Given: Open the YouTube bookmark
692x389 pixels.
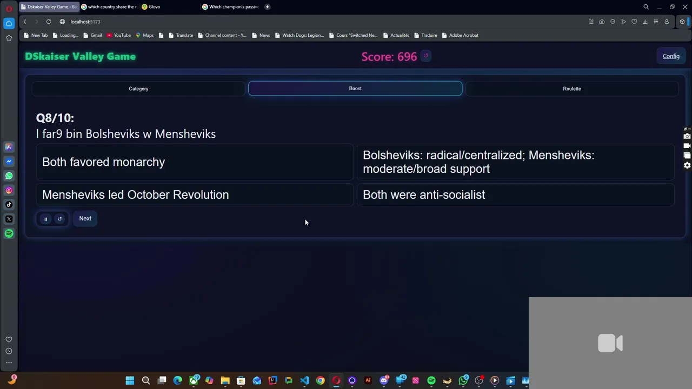Looking at the screenshot, I should [x=118, y=35].
